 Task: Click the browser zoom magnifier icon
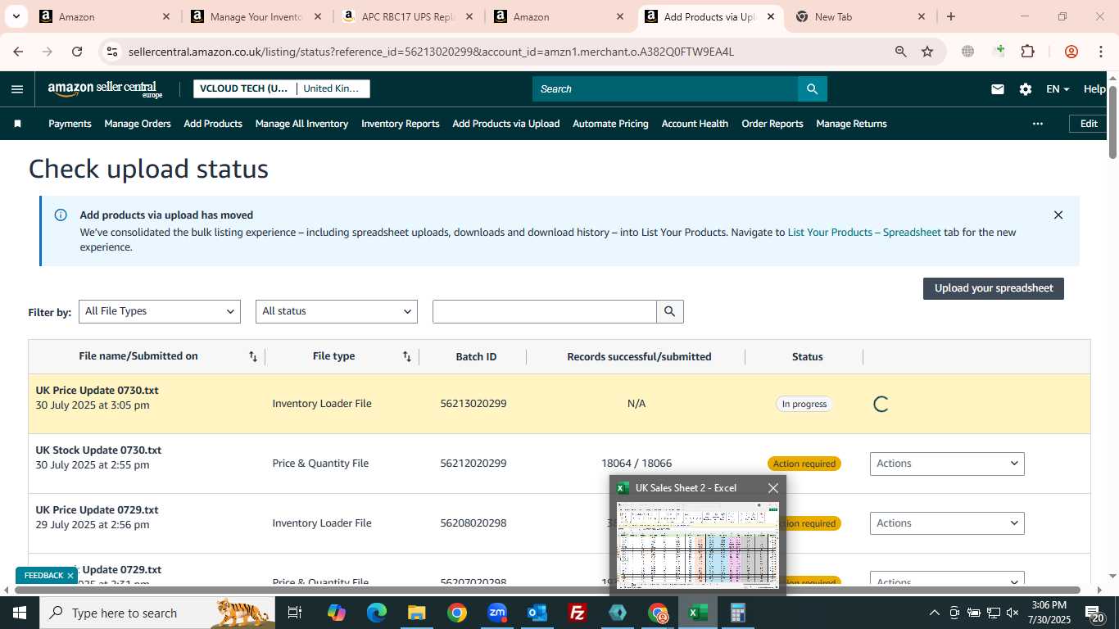pos(900,52)
